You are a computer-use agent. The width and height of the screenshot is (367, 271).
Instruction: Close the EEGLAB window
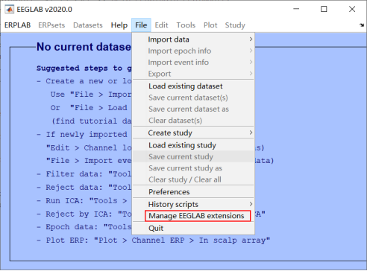(x=352, y=9)
